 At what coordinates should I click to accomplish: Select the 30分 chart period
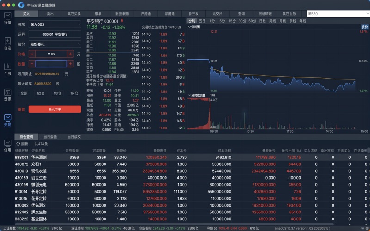point(242,21)
